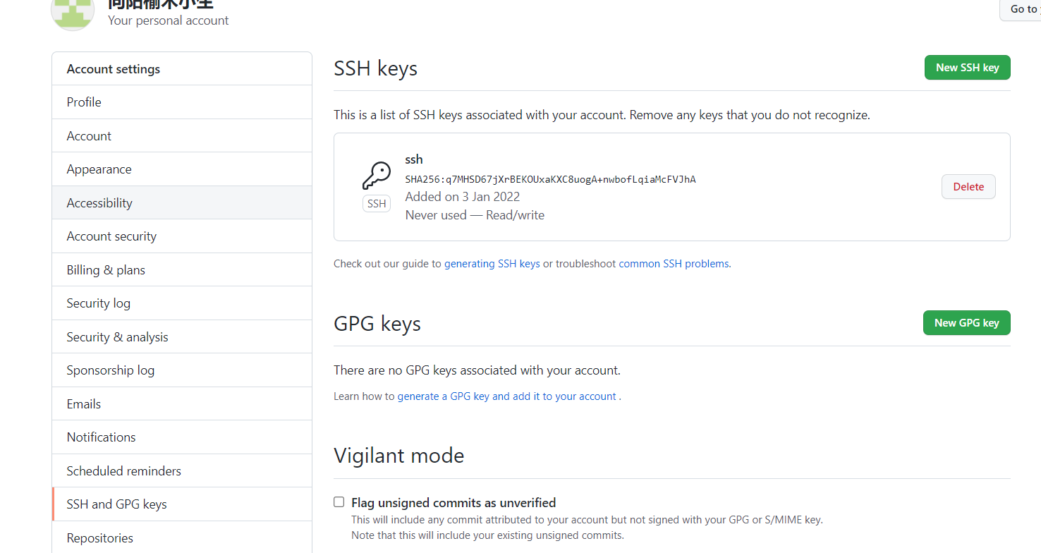Click the New SSH key button
Image resolution: width=1041 pixels, height=553 pixels.
tap(967, 68)
